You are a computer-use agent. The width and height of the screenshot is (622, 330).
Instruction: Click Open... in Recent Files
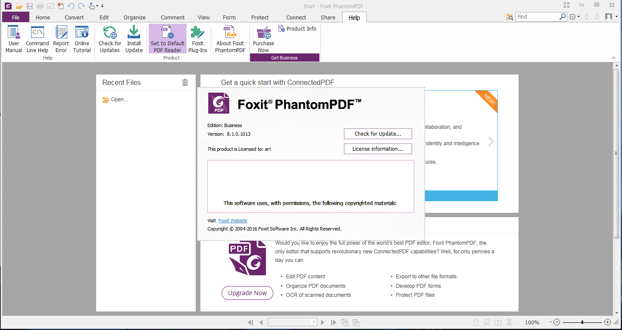(x=115, y=100)
